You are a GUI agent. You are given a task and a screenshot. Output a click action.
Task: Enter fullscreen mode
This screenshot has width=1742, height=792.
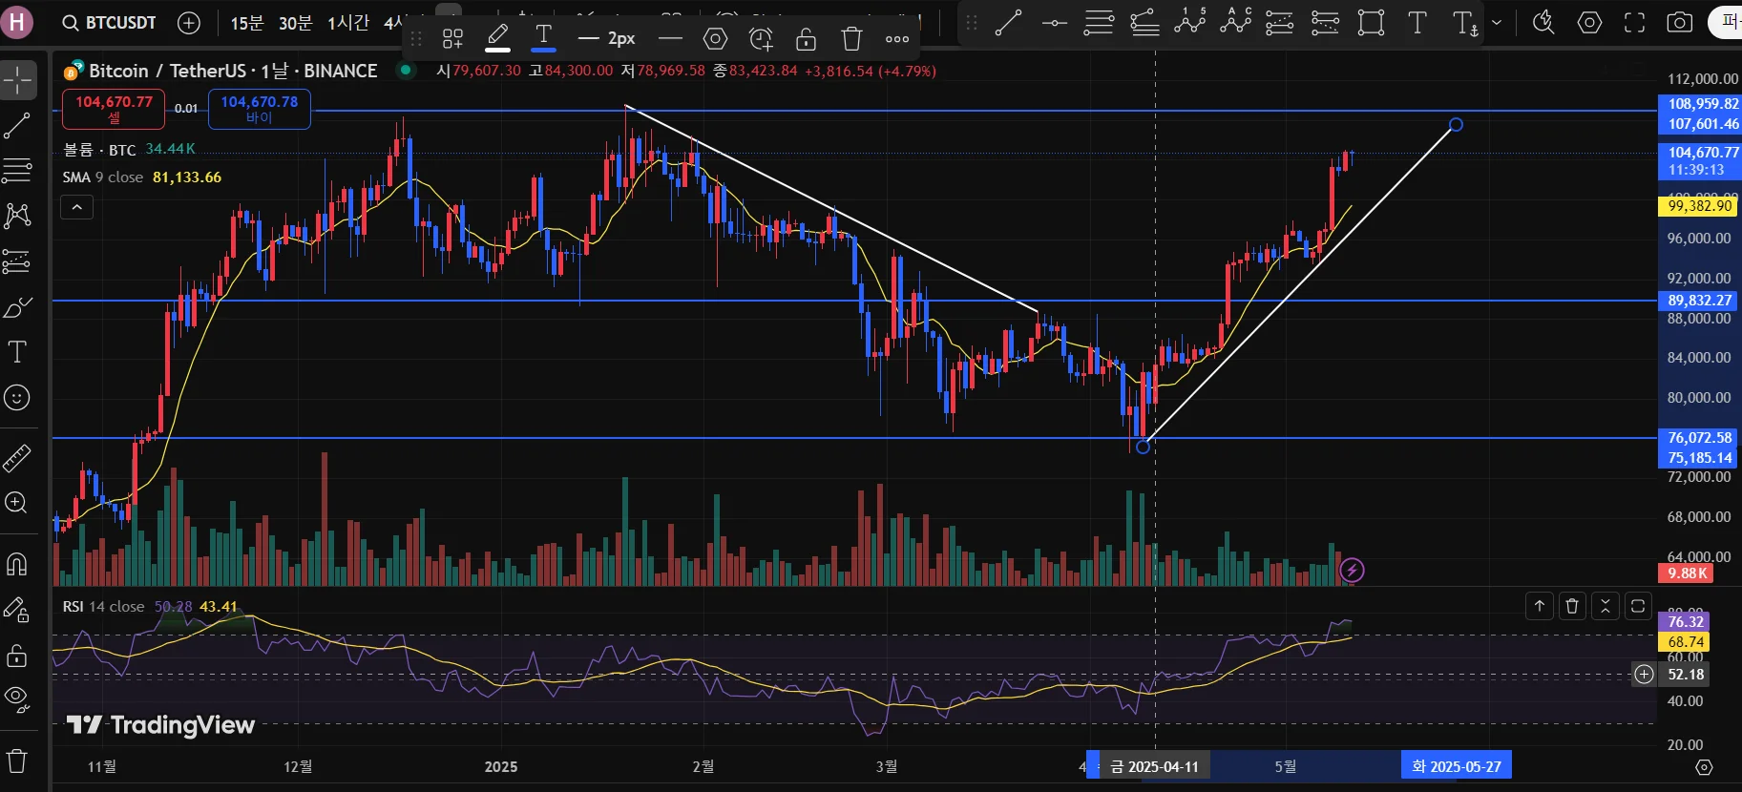click(1634, 23)
